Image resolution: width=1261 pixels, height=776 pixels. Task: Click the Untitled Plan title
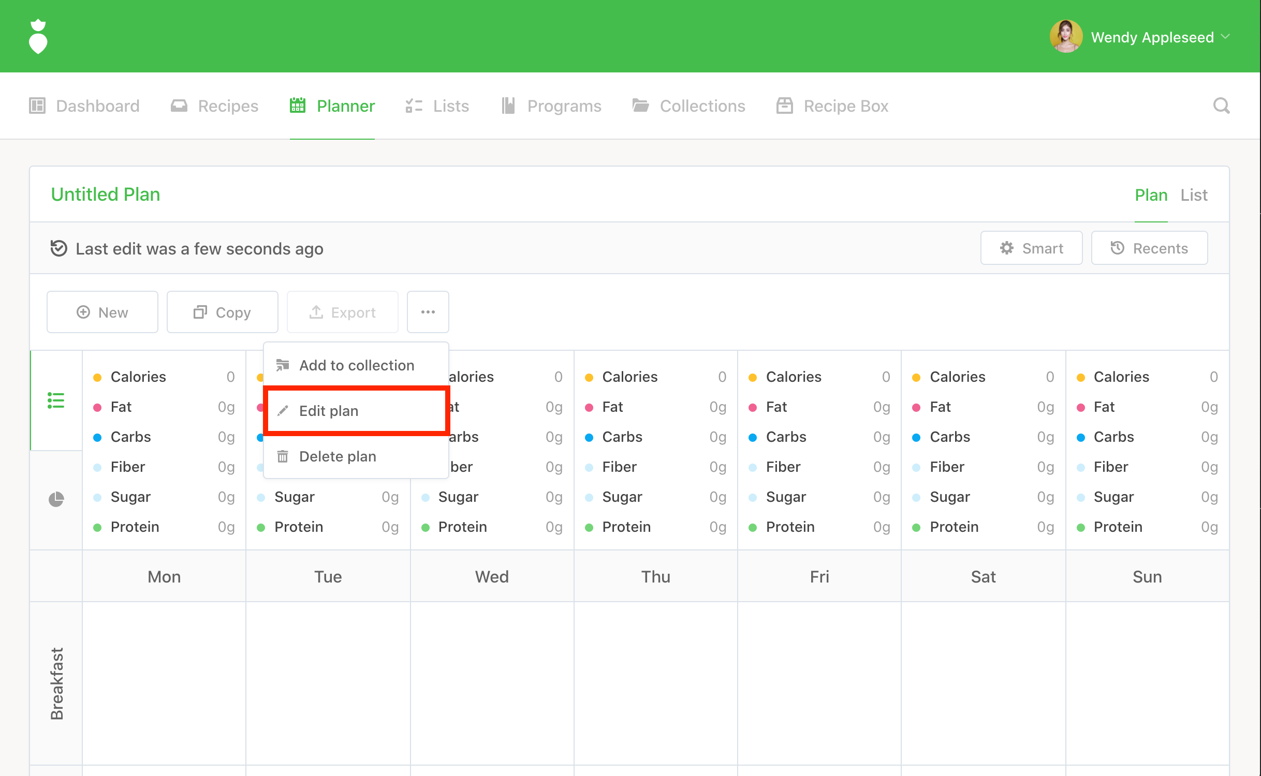tap(106, 195)
